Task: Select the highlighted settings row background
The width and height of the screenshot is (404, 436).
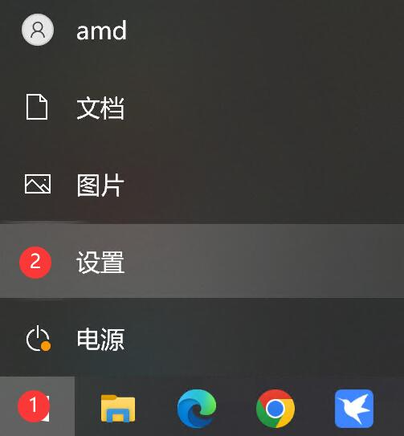Action: point(202,261)
